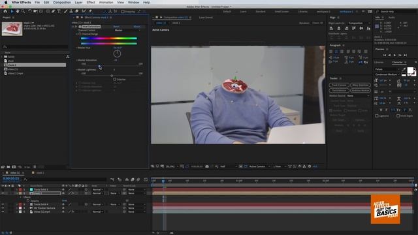Select the Clone Stamp tool

(x=71, y=12)
